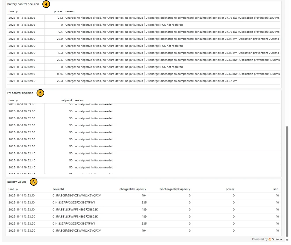Click the scroll-down arrow below the page scrollbar

(x=287, y=240)
